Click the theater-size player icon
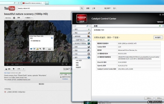This screenshot has width=164, height=104. point(70,64)
